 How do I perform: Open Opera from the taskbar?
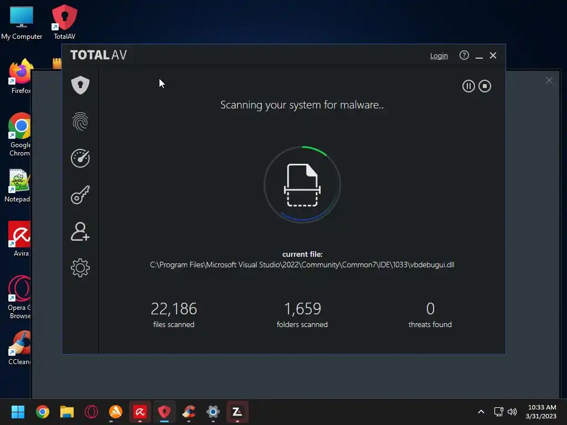point(91,412)
